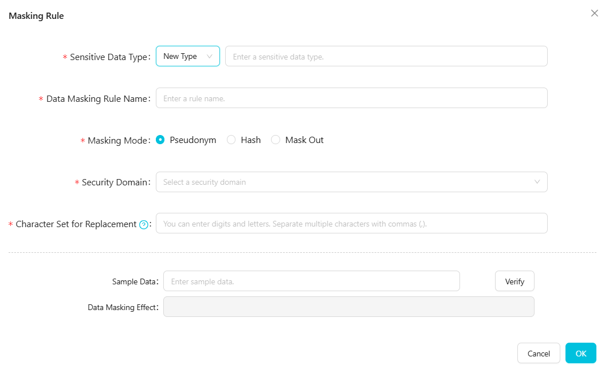This screenshot has height=373, width=605.
Task: Close the Masking Rule dialog
Action: point(594,13)
